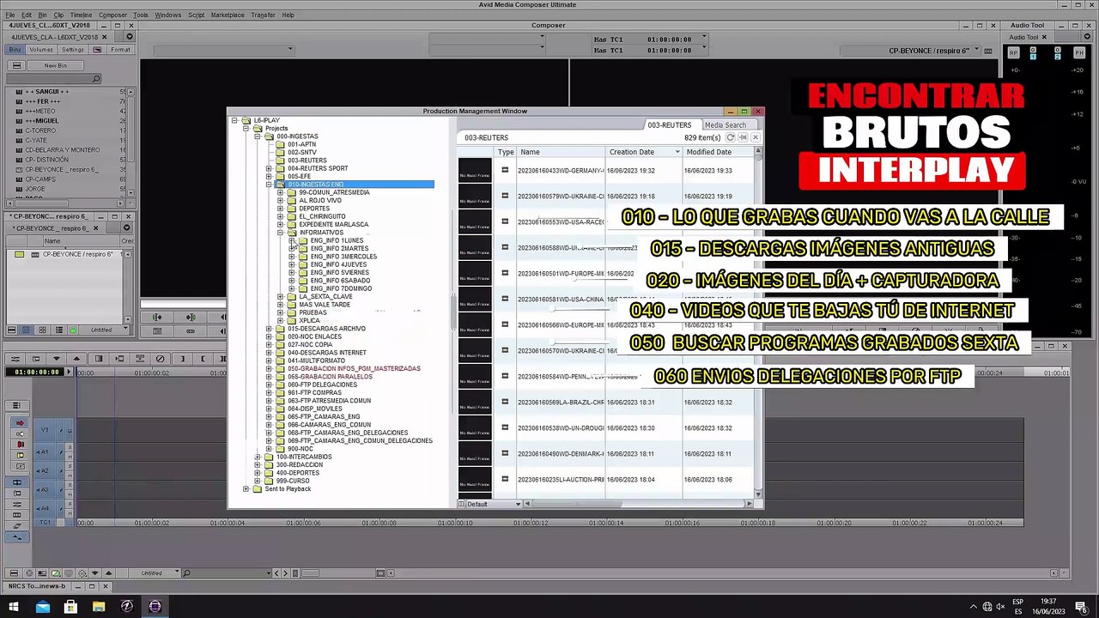The width and height of the screenshot is (1099, 618).
Task: Open the Tools menu
Action: pos(141,15)
